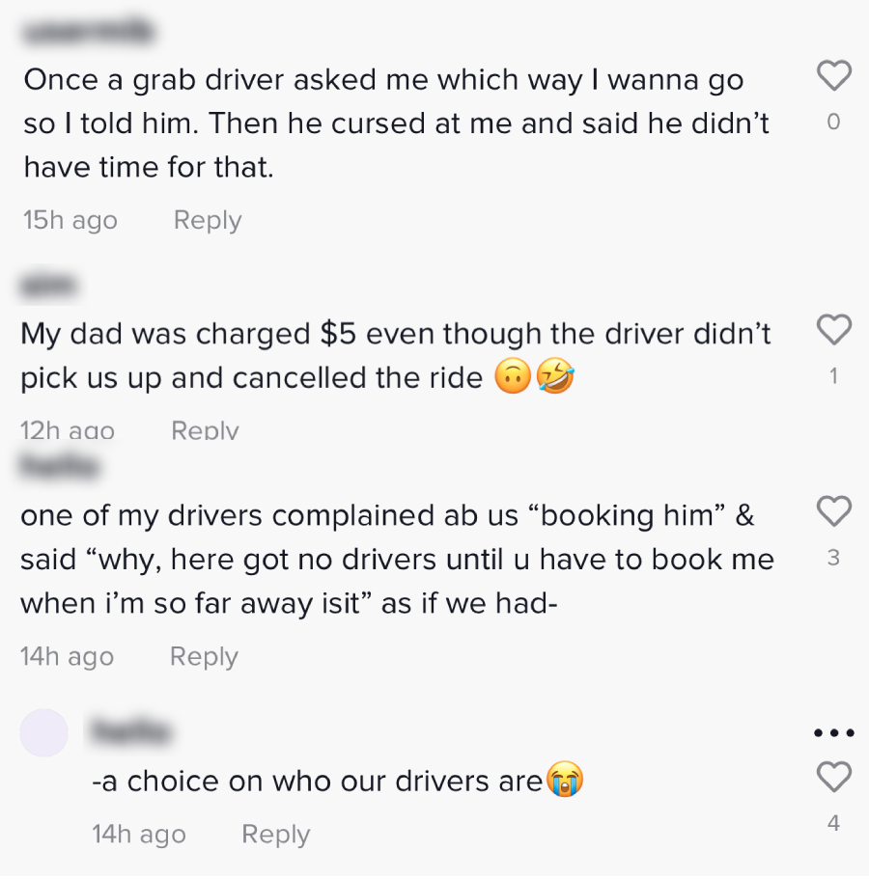Reply to the dad charged $5 comment
The width and height of the screenshot is (869, 879).
205,430
